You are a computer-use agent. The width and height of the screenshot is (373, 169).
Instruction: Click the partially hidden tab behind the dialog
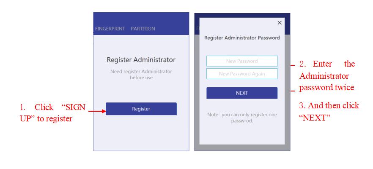(197, 29)
